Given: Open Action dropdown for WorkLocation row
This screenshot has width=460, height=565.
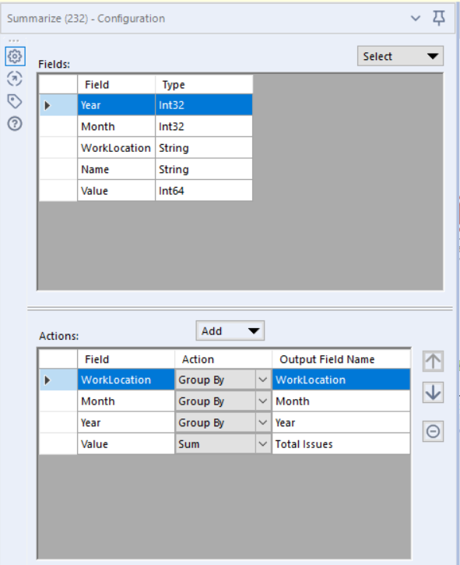Looking at the screenshot, I should [263, 380].
